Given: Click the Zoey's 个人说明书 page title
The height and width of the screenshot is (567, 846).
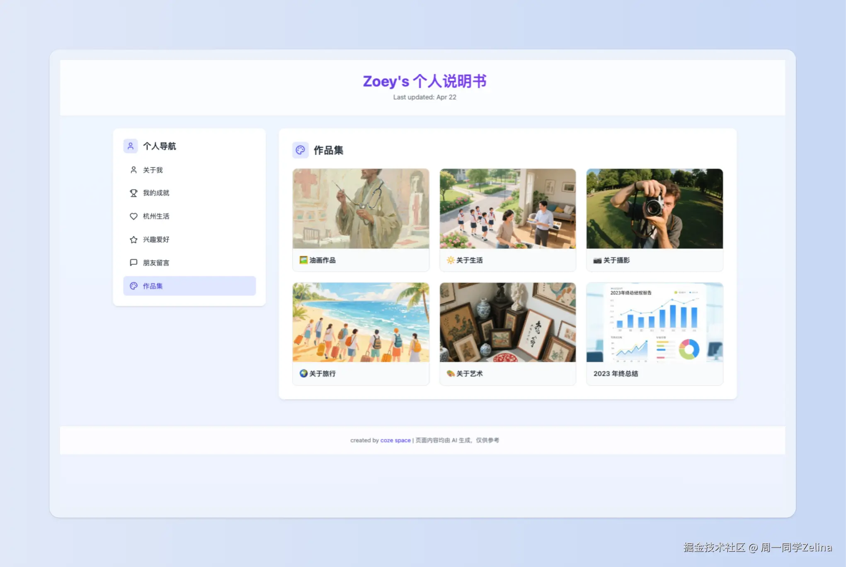Looking at the screenshot, I should 424,81.
